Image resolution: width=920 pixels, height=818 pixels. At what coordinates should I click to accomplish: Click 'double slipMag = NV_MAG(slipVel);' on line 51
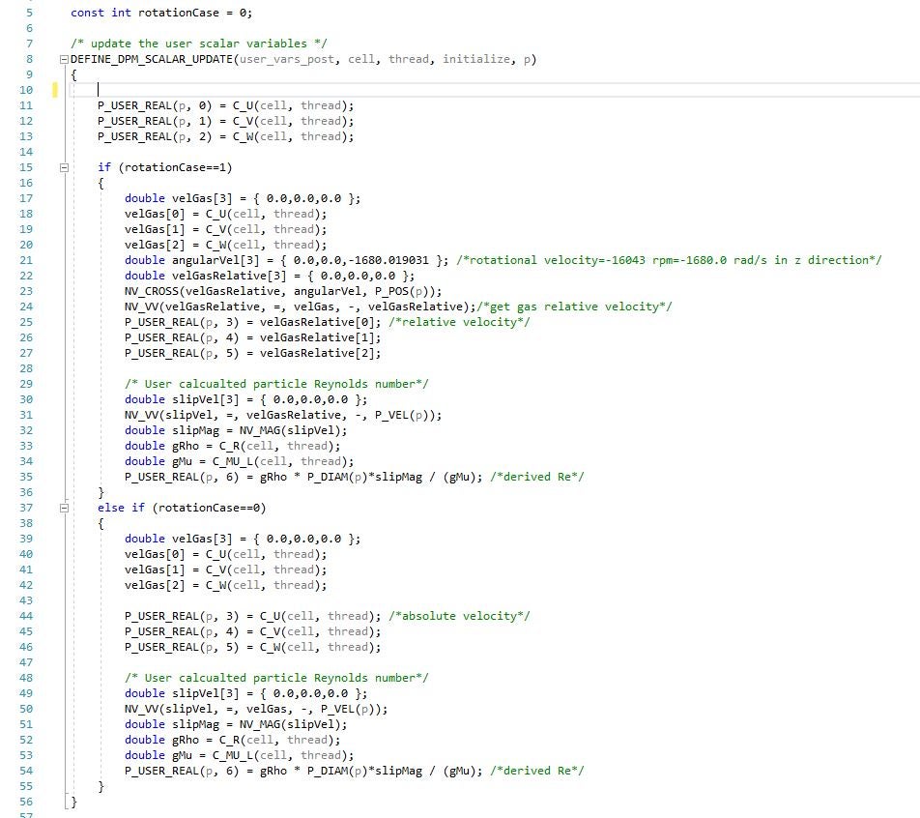236,724
